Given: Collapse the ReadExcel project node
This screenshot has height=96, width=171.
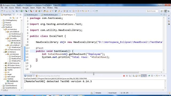Looking at the screenshot, I should [x=2, y=27].
